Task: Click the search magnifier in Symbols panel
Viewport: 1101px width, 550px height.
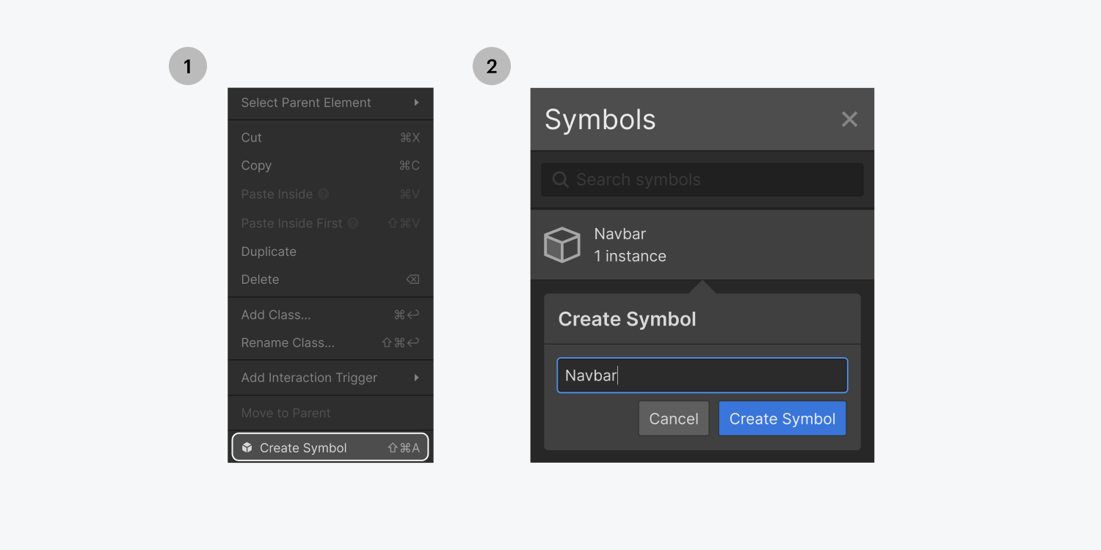Action: [x=560, y=179]
